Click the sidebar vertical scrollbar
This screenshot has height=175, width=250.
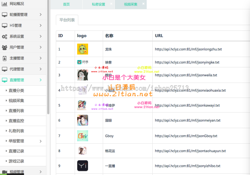[48, 57]
